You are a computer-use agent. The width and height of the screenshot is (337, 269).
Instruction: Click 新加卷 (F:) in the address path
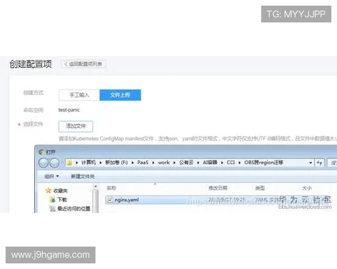(116, 163)
